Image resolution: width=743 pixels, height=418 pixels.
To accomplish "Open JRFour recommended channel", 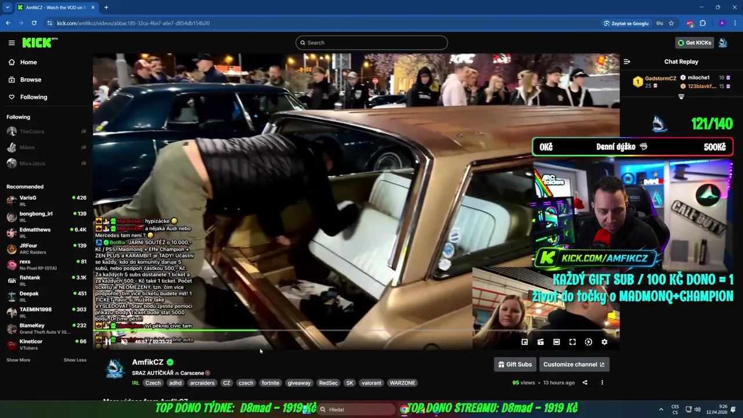I will pos(46,248).
